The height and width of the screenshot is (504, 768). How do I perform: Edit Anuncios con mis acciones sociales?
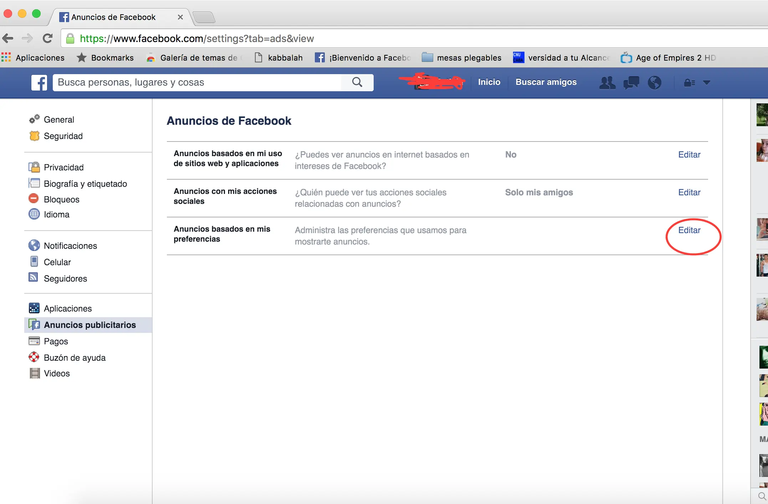(x=689, y=192)
